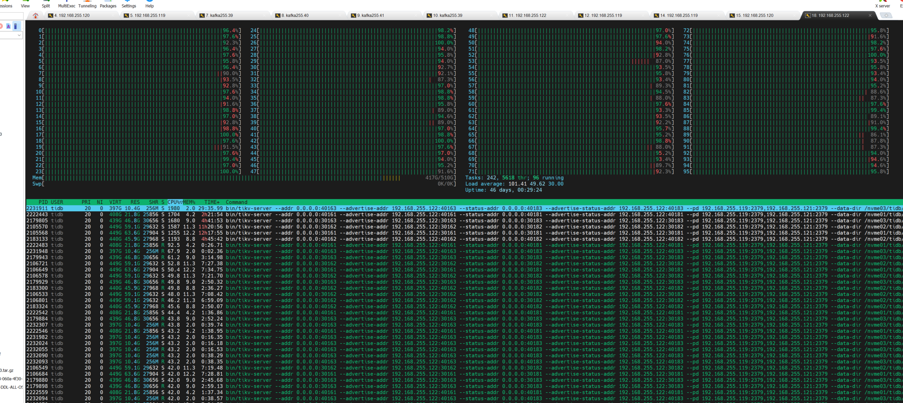Sort htop by the SHR column header
Image resolution: width=903 pixels, height=403 pixels.
pyautogui.click(x=154, y=202)
